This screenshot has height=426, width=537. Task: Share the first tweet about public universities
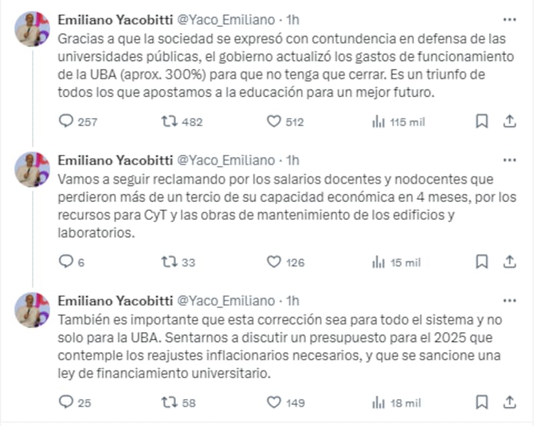(x=509, y=122)
